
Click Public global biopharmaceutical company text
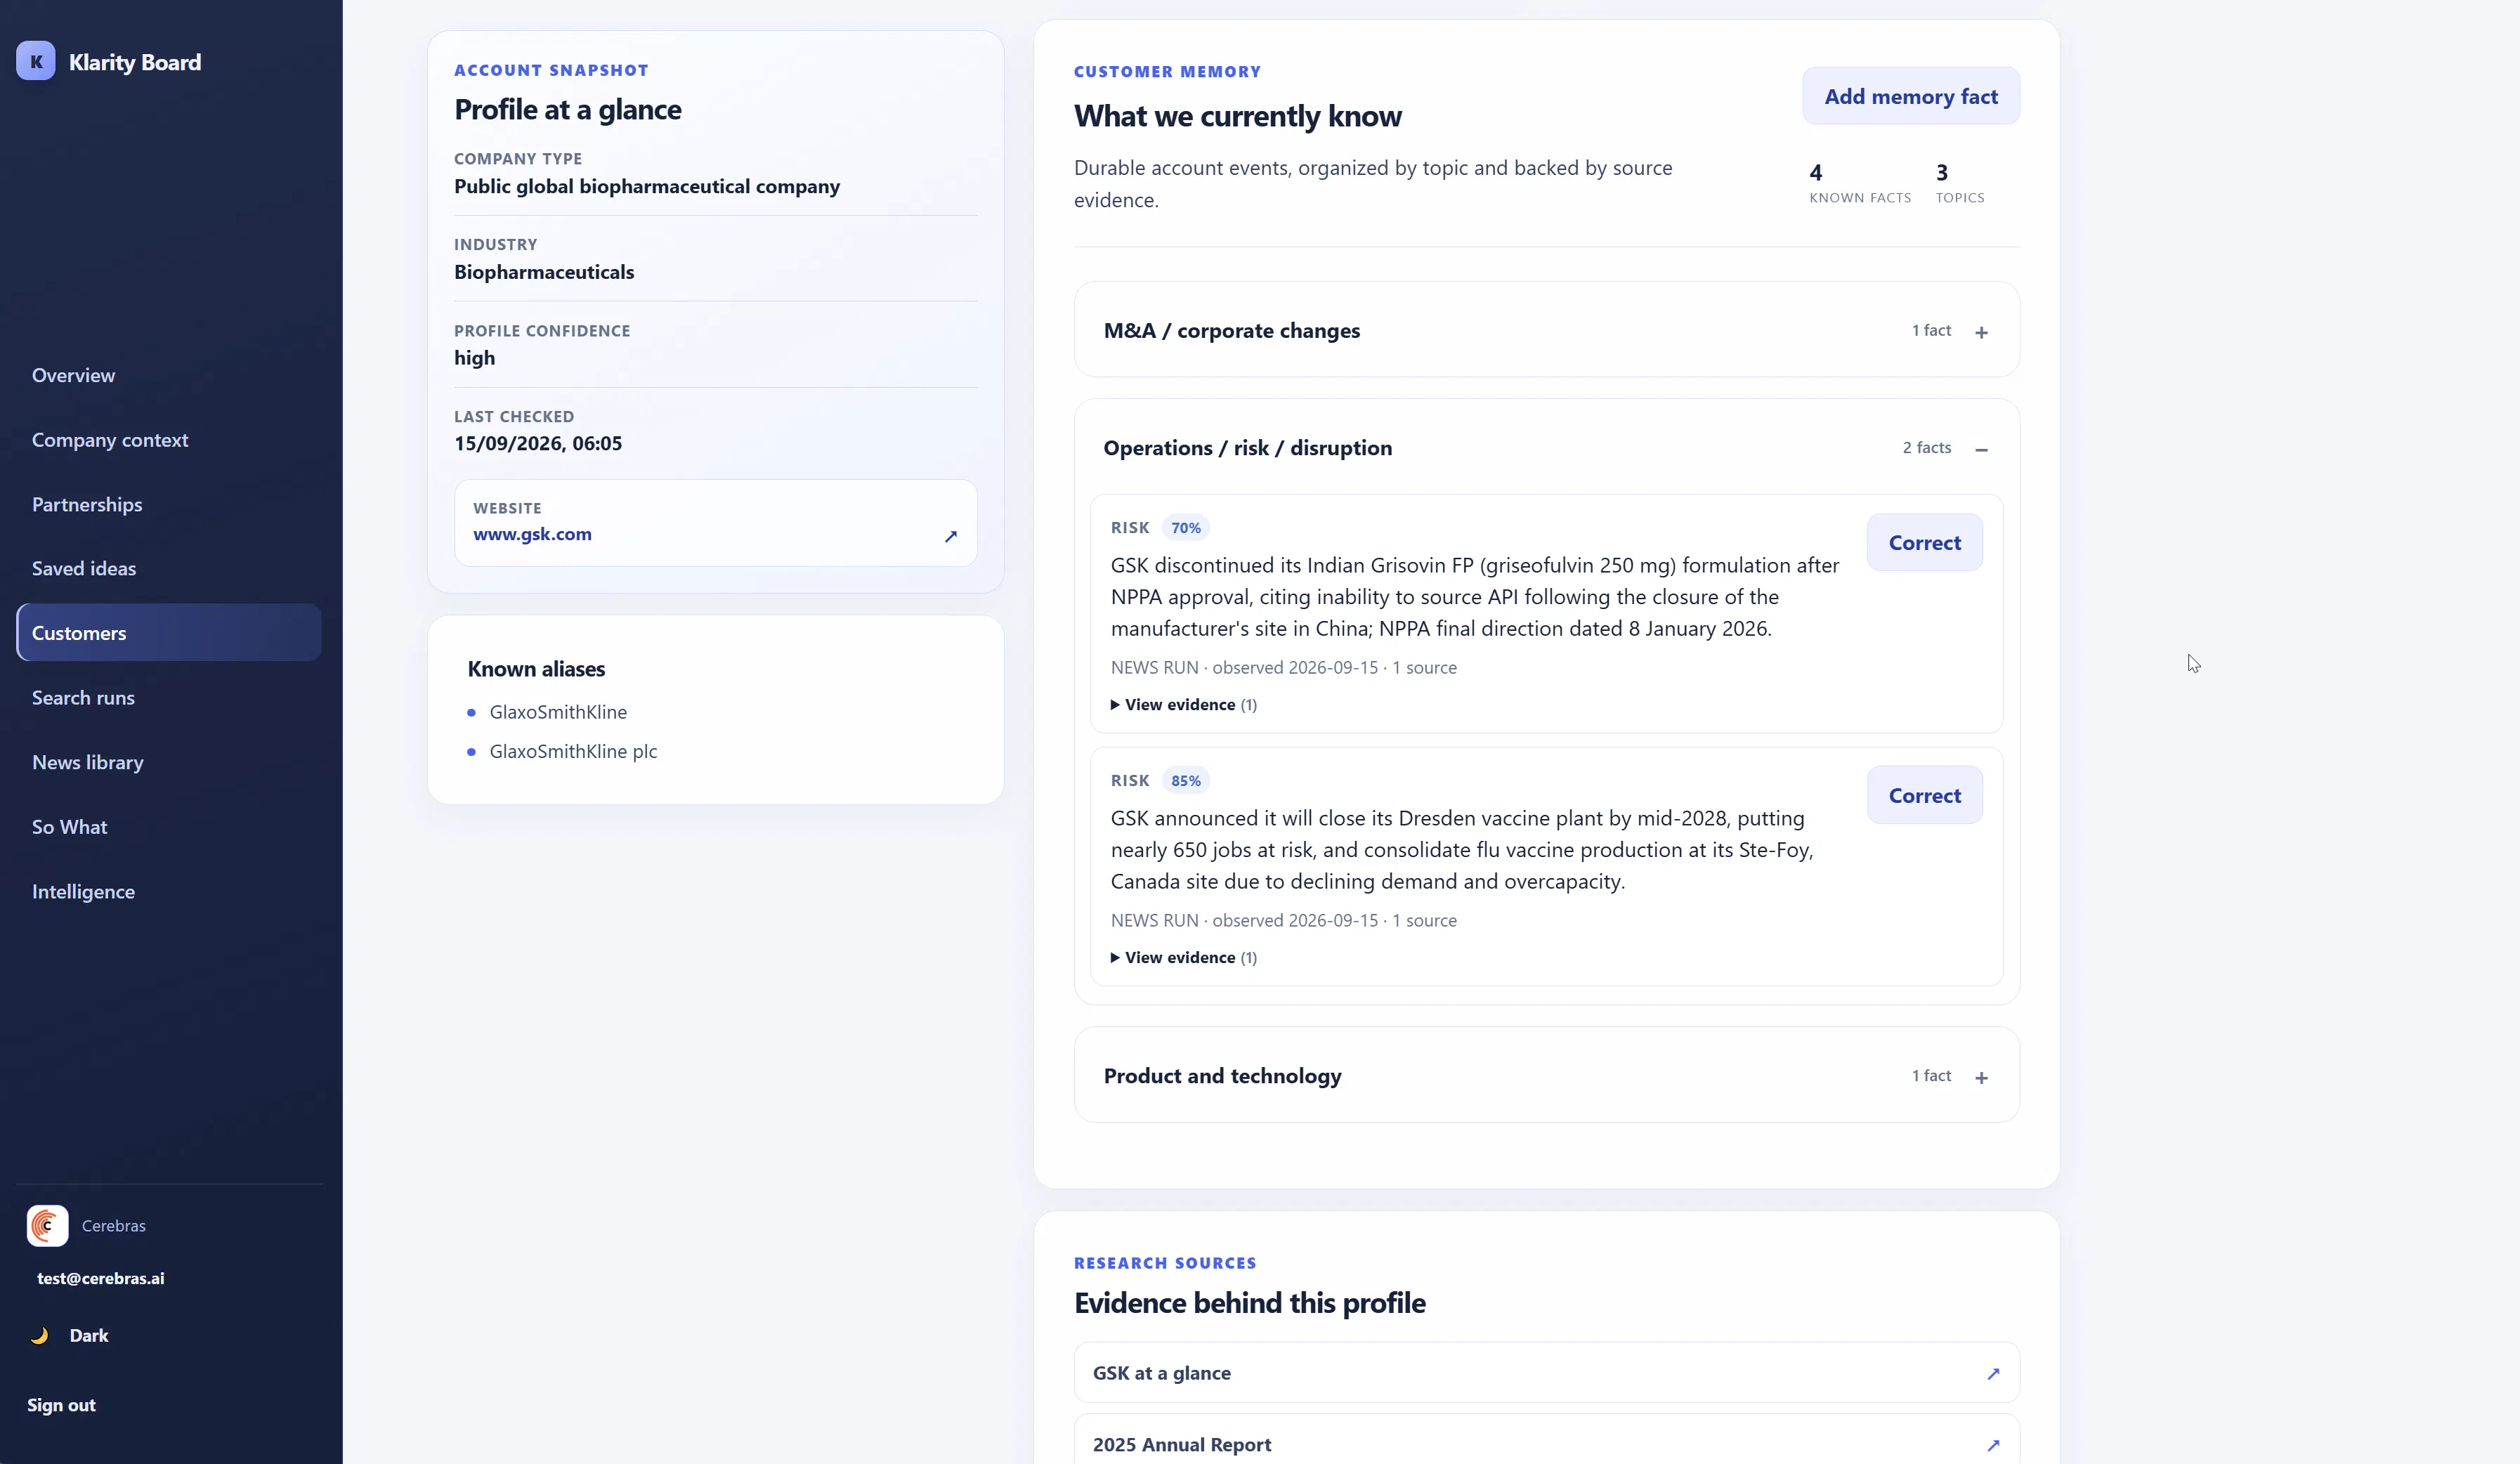tap(647, 186)
